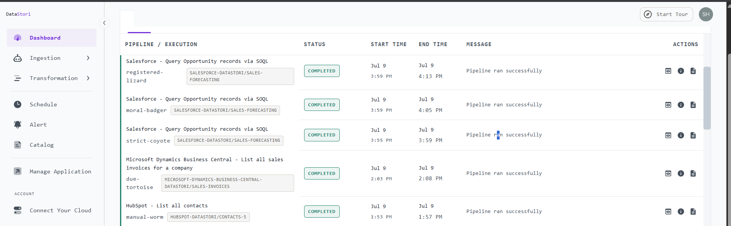This screenshot has height=226, width=731.
Task: Open log file for manual-worm run
Action: (x=693, y=212)
